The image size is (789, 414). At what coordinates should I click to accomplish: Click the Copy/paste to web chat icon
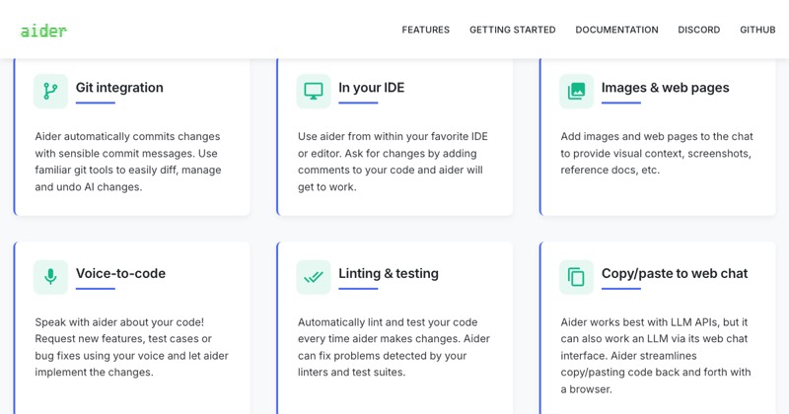point(576,277)
